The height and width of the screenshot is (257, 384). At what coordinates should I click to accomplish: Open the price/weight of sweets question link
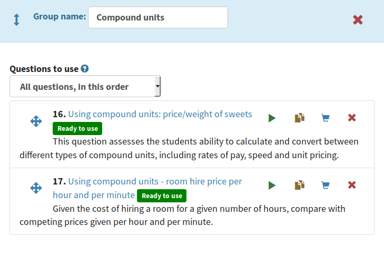[160, 114]
